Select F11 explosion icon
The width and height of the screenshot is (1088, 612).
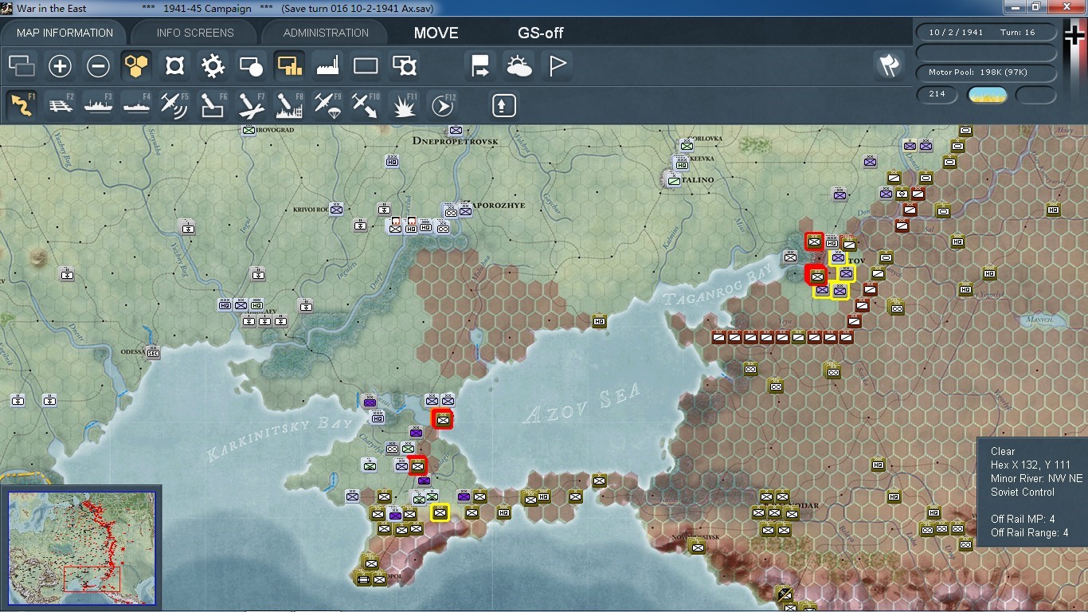point(404,105)
